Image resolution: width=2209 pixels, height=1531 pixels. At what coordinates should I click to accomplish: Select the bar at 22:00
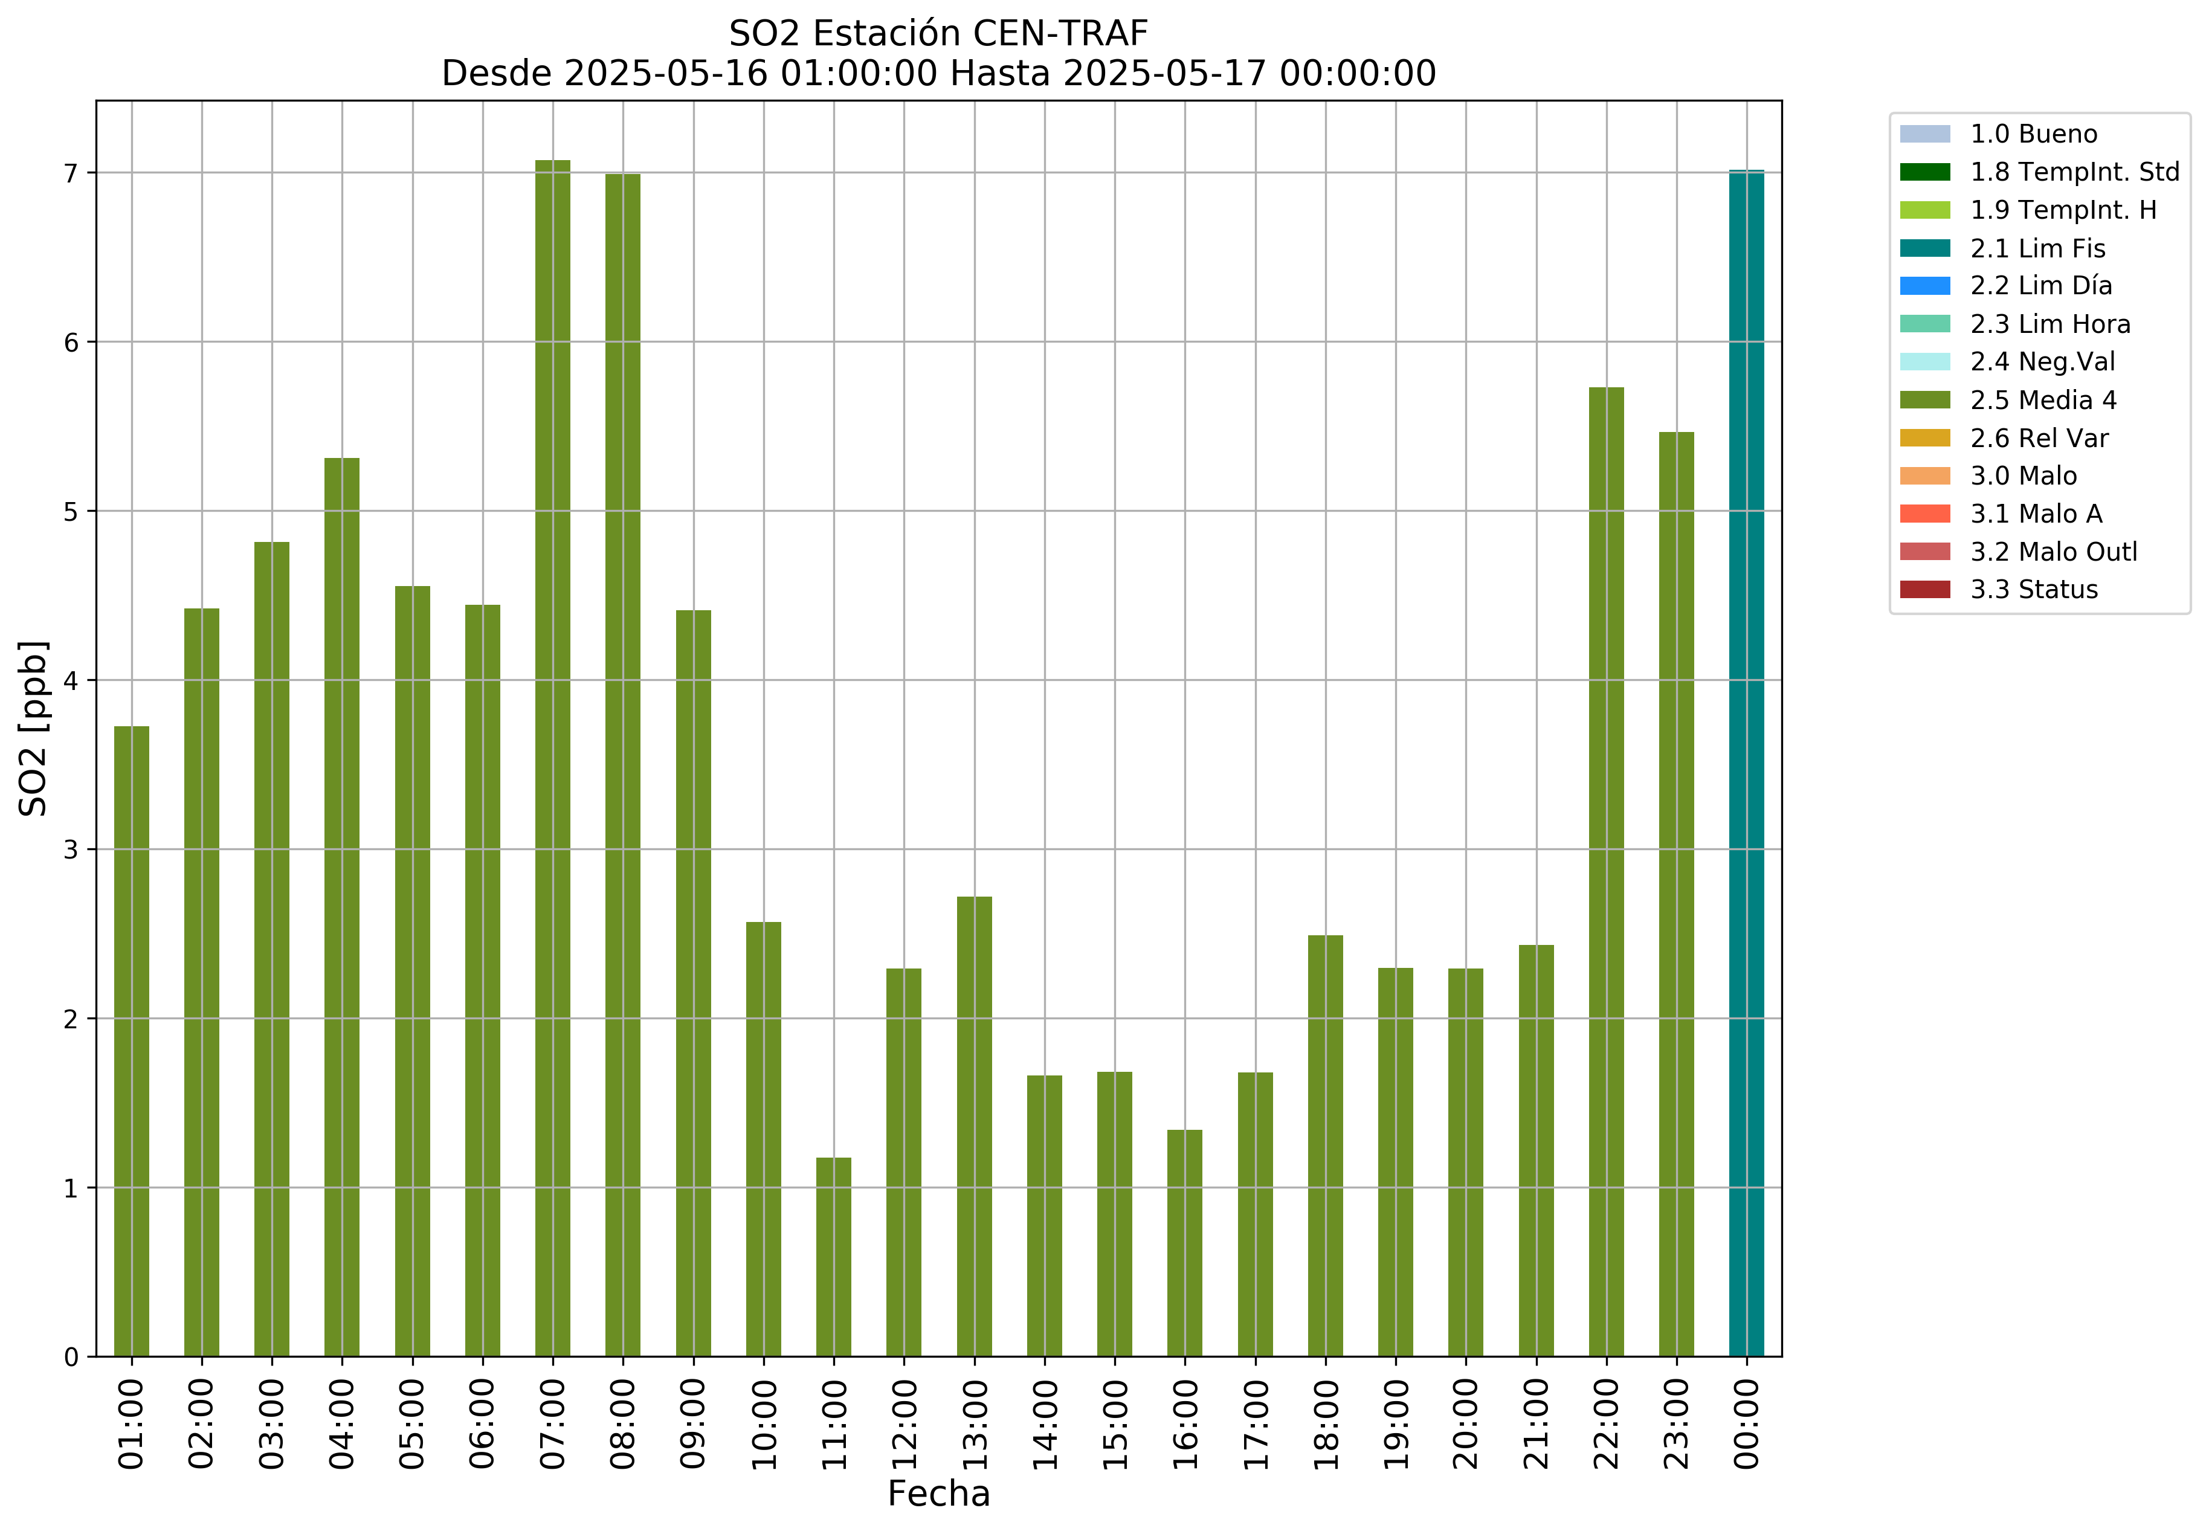coord(1605,872)
